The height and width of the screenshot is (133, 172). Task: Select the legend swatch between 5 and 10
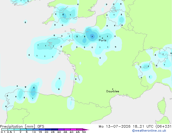[x=30, y=129]
